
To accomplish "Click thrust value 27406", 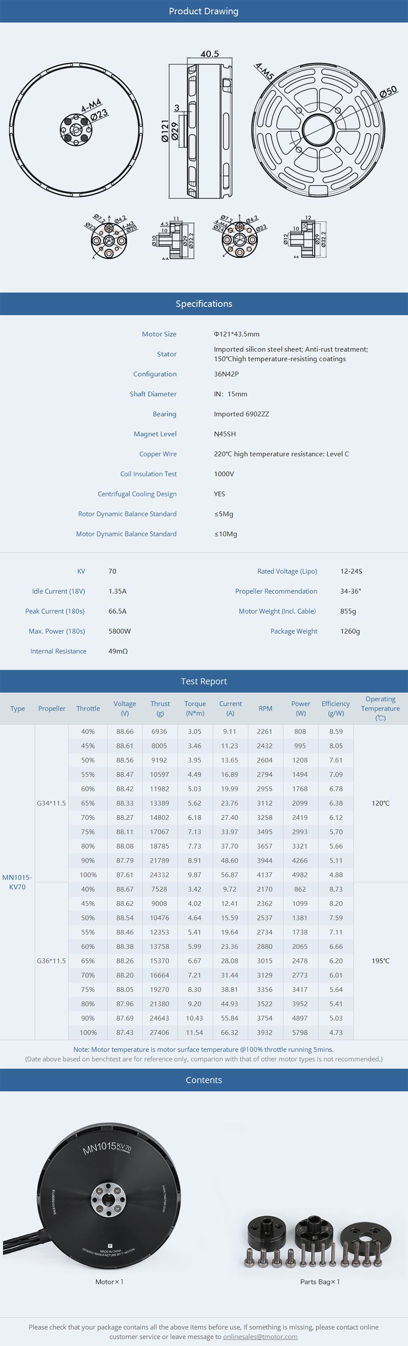I will pyautogui.click(x=159, y=1033).
